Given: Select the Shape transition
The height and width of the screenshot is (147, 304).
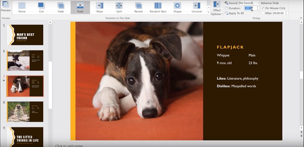Looking at the screenshot, I should [177, 7].
